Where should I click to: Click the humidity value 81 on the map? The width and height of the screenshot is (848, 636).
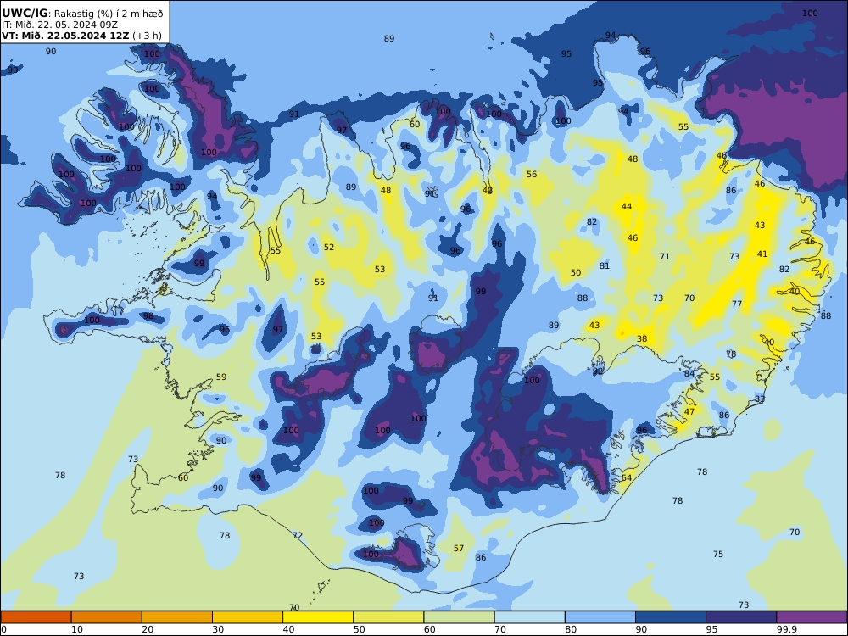click(604, 266)
